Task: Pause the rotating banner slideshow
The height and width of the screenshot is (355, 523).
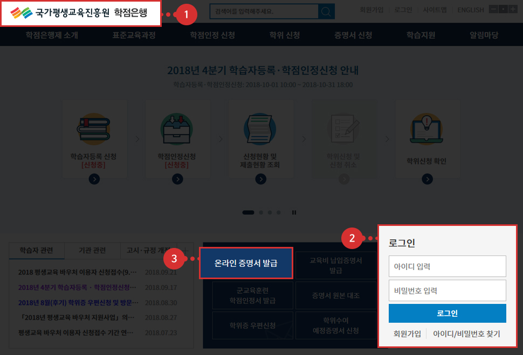Action: (x=294, y=212)
